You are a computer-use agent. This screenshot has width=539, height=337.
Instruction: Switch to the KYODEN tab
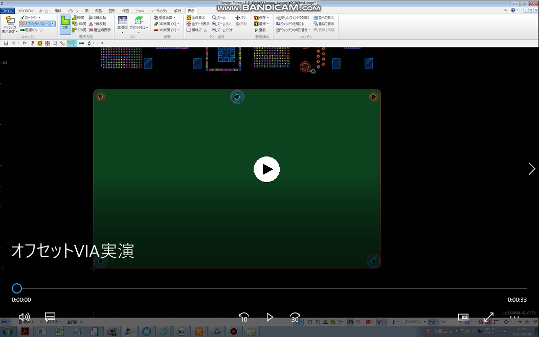(26, 11)
